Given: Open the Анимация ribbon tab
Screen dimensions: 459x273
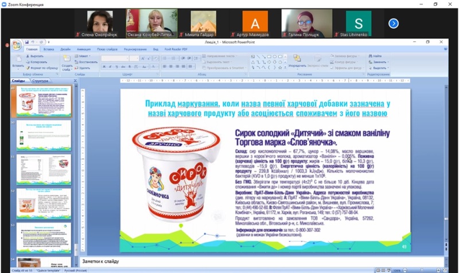Looking at the screenshot, I should 84,49.
